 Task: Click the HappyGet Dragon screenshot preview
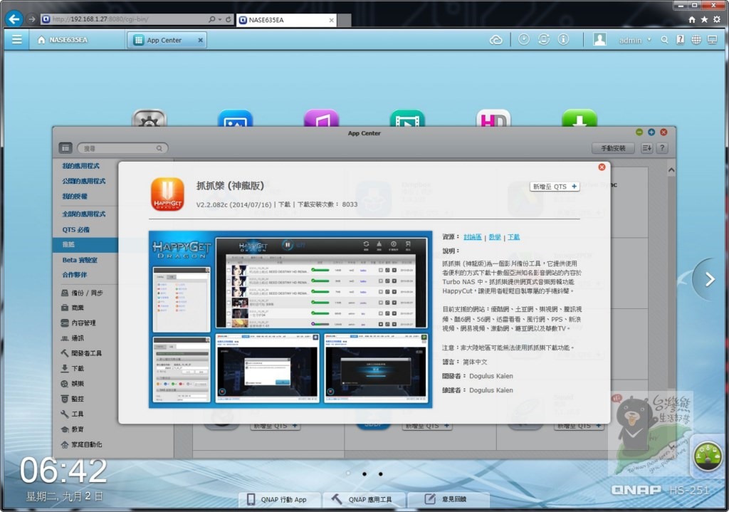[290, 320]
